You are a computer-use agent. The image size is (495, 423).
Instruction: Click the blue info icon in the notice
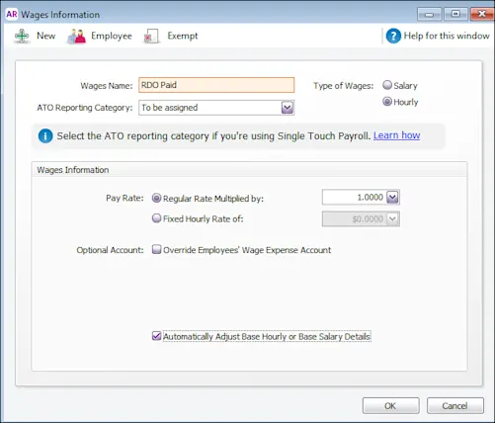coord(45,135)
